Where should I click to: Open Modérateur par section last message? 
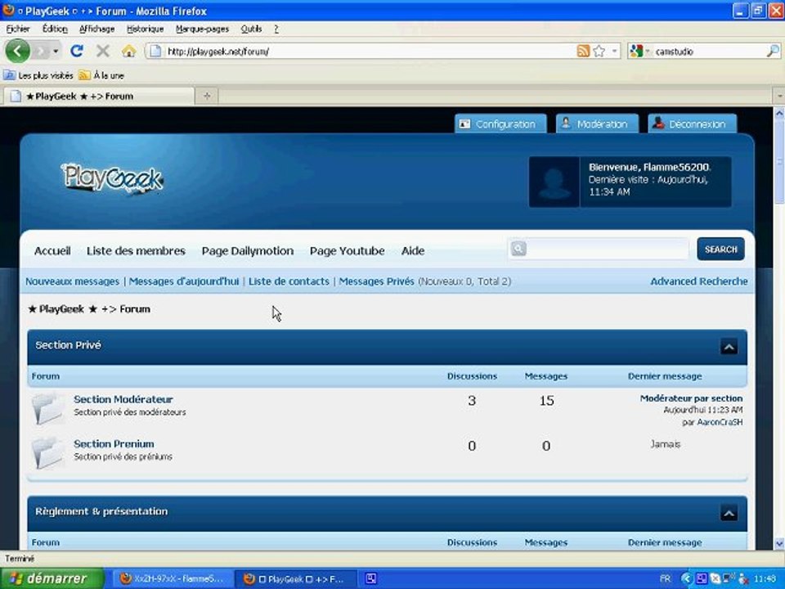691,398
